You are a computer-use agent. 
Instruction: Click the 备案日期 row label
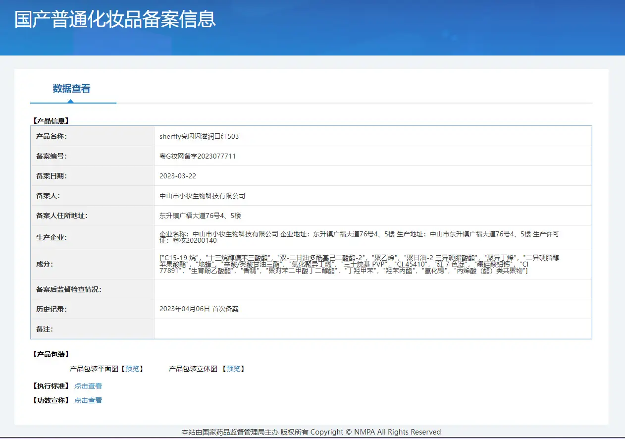tap(52, 176)
